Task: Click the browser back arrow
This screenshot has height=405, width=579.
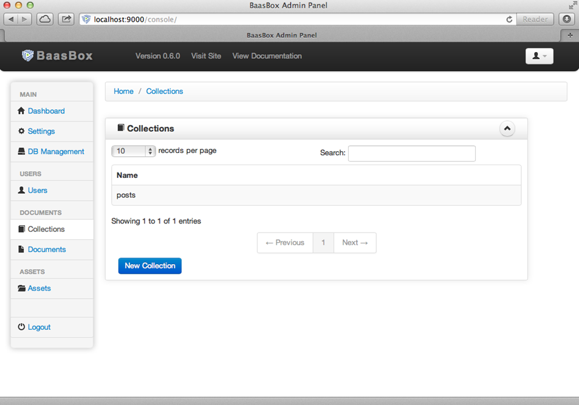Action: click(11, 19)
